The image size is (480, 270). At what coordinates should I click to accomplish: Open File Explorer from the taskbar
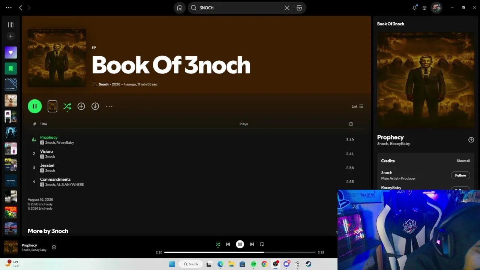231,264
